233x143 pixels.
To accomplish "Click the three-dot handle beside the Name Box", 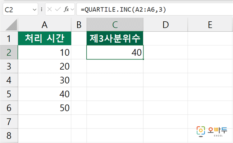I will click(x=42, y=10).
